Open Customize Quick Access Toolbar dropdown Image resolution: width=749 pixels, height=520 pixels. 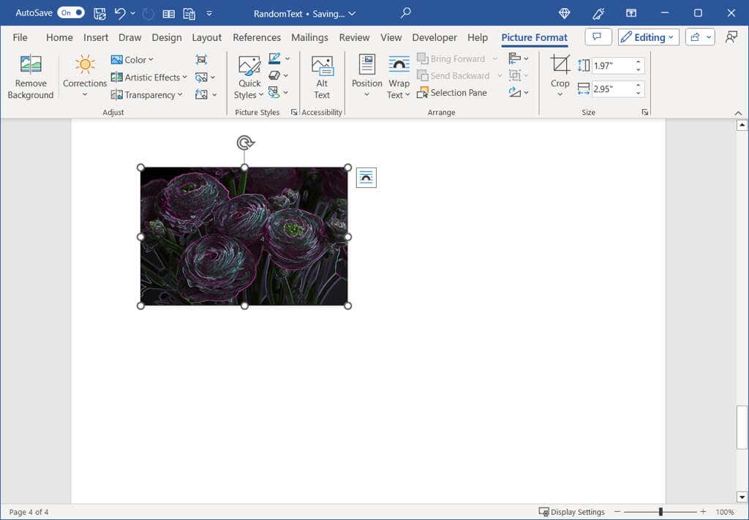click(209, 13)
